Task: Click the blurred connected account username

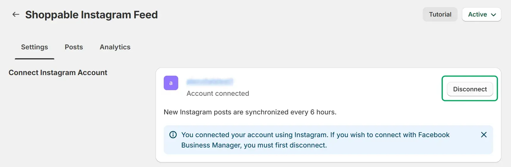Action: 210,82
